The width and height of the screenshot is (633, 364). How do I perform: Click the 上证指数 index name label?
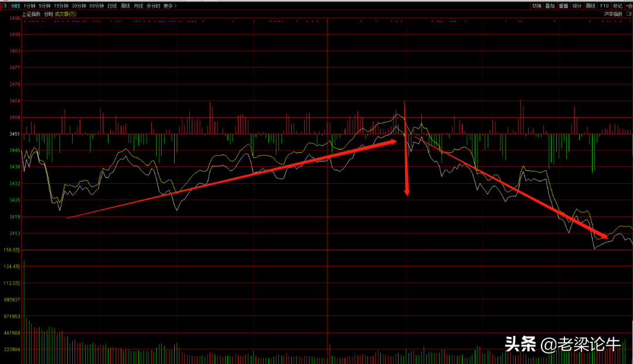click(x=31, y=14)
